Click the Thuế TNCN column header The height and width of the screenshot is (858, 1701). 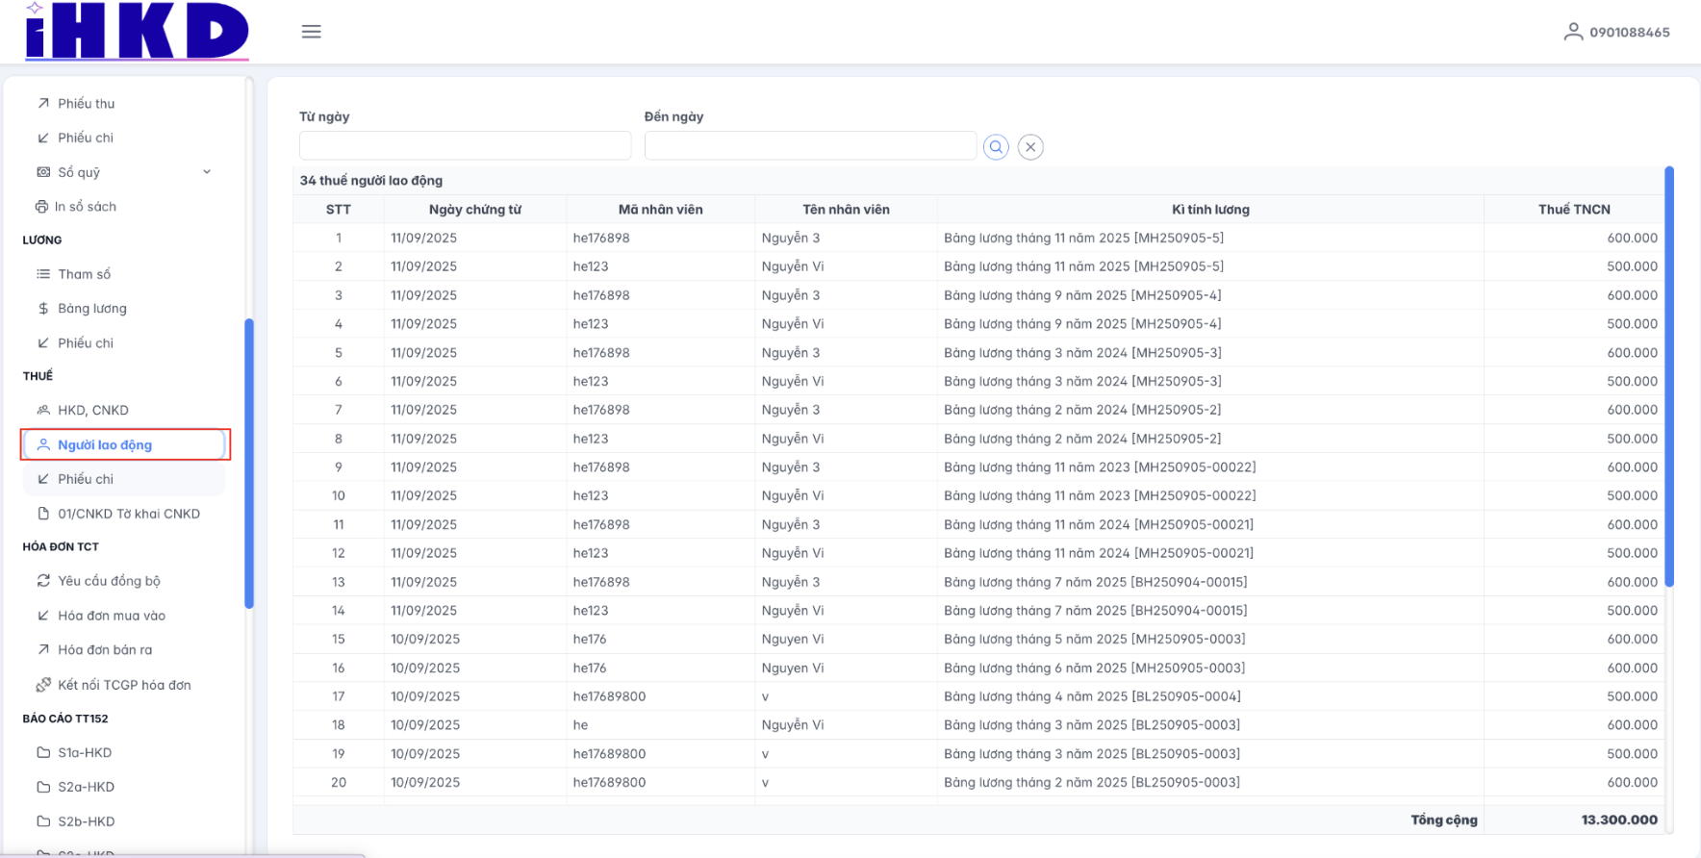(x=1573, y=210)
